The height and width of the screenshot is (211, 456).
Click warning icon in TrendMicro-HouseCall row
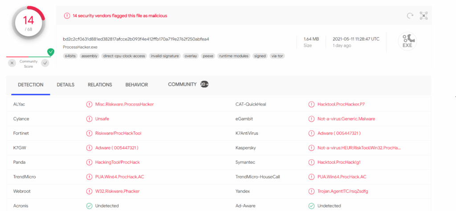coord(311,177)
